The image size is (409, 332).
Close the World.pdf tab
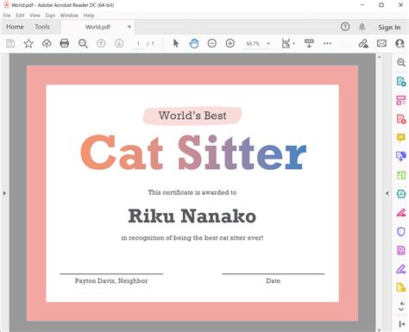[129, 27]
